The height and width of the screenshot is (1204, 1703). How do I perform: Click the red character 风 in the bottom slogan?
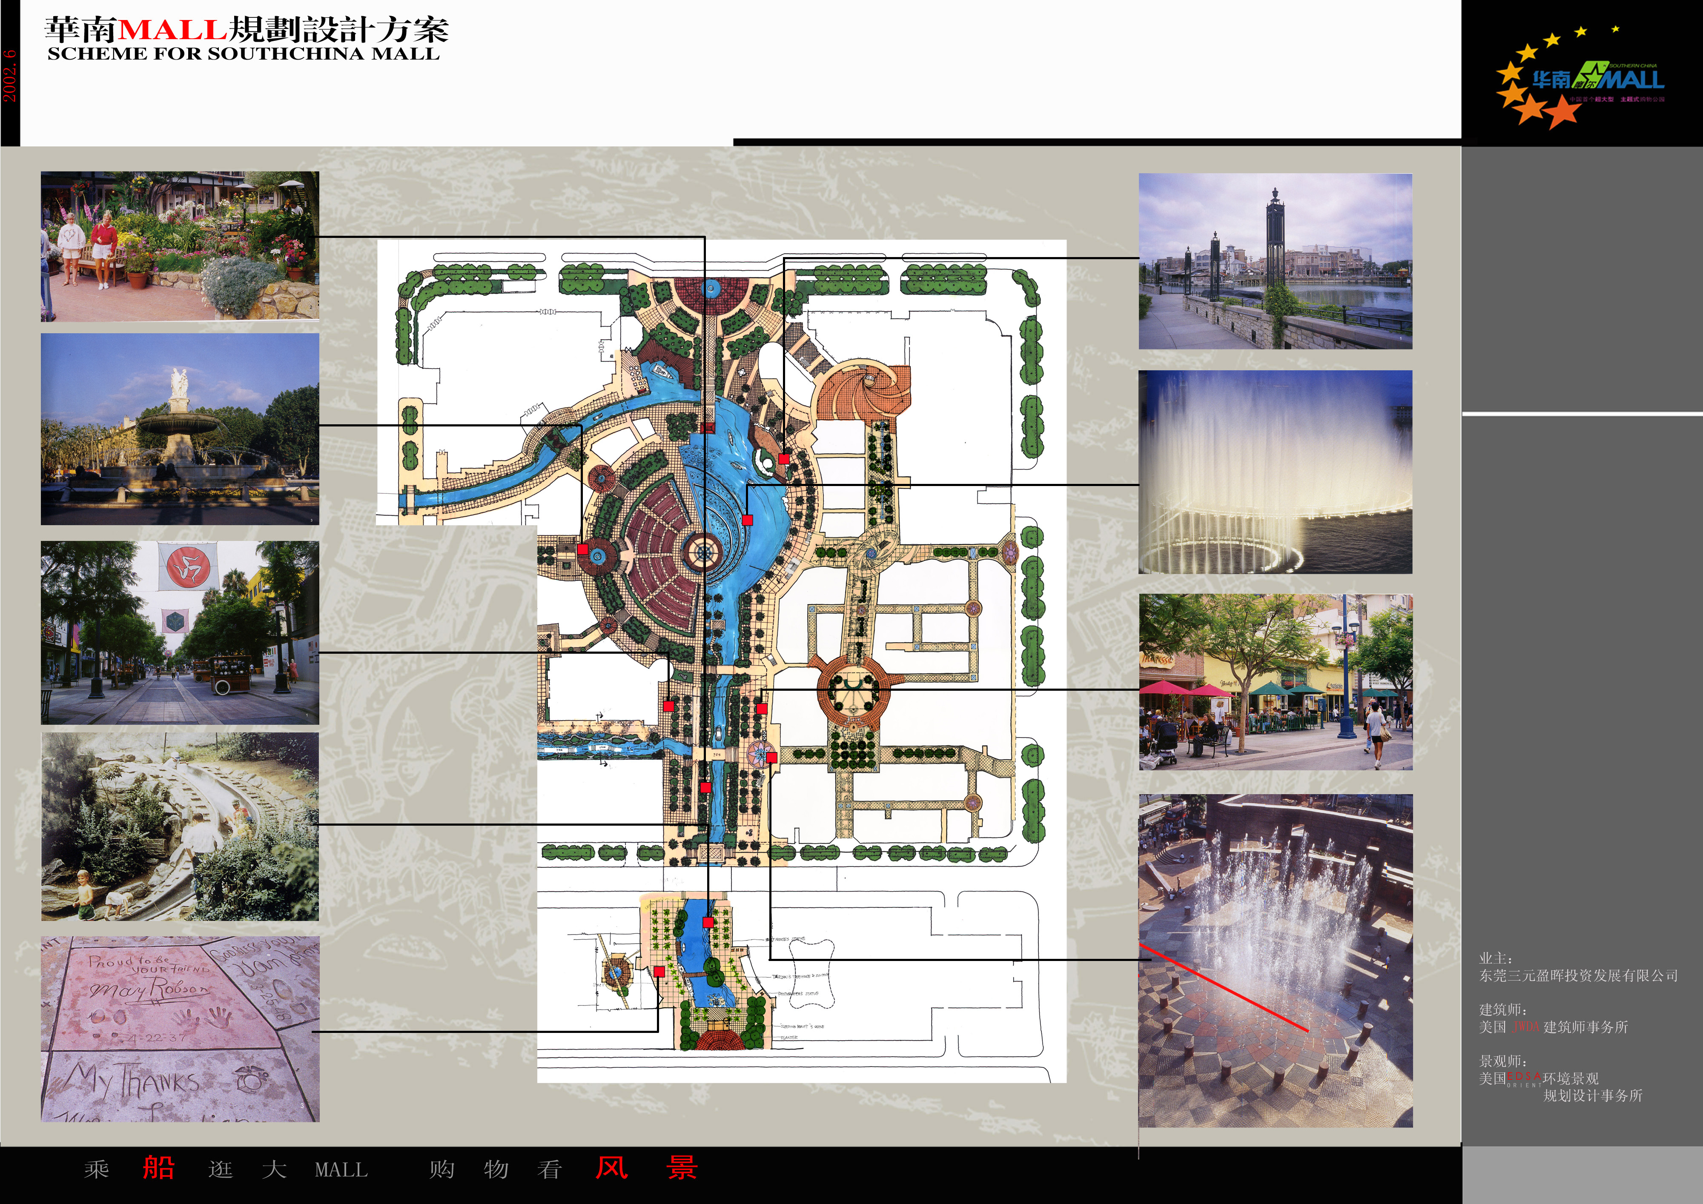click(612, 1167)
